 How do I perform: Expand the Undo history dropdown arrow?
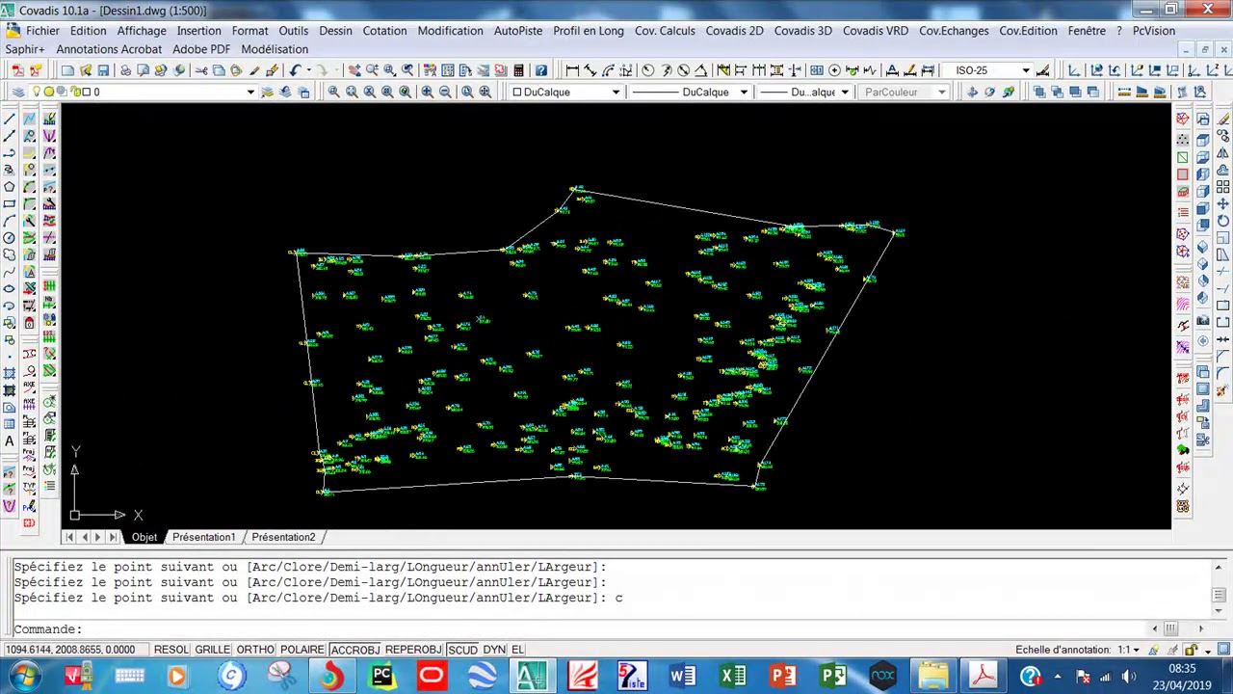click(x=308, y=69)
